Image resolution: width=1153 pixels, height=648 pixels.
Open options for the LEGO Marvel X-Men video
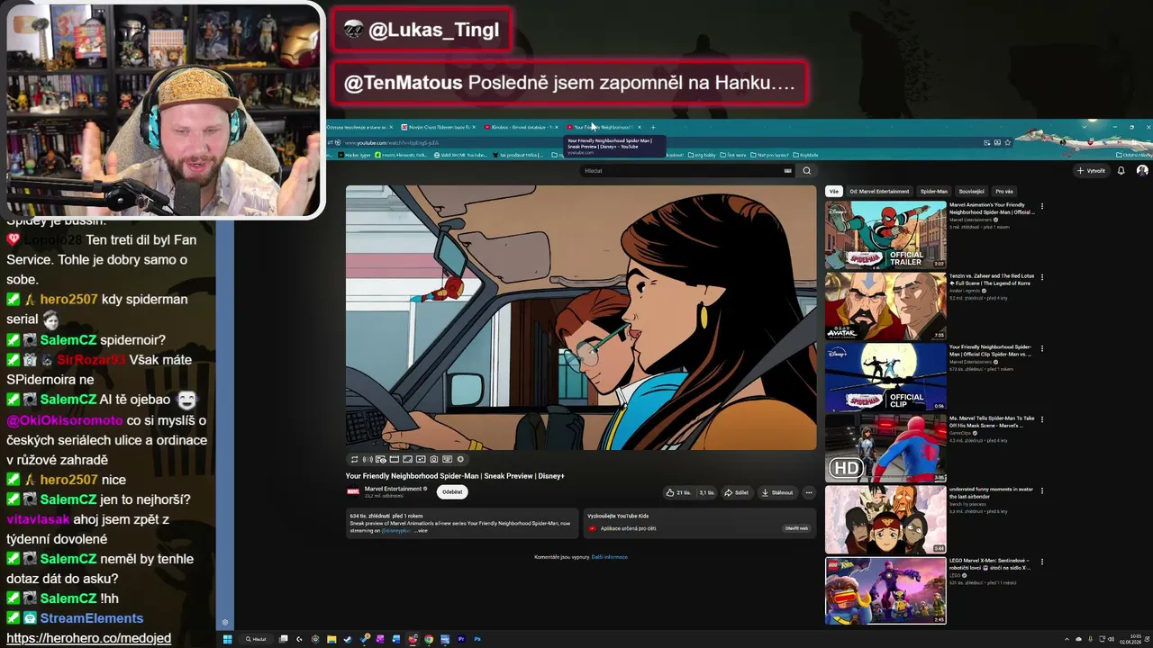[x=1042, y=562]
